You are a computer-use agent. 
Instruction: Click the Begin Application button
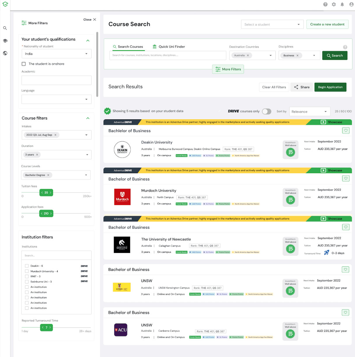point(330,87)
